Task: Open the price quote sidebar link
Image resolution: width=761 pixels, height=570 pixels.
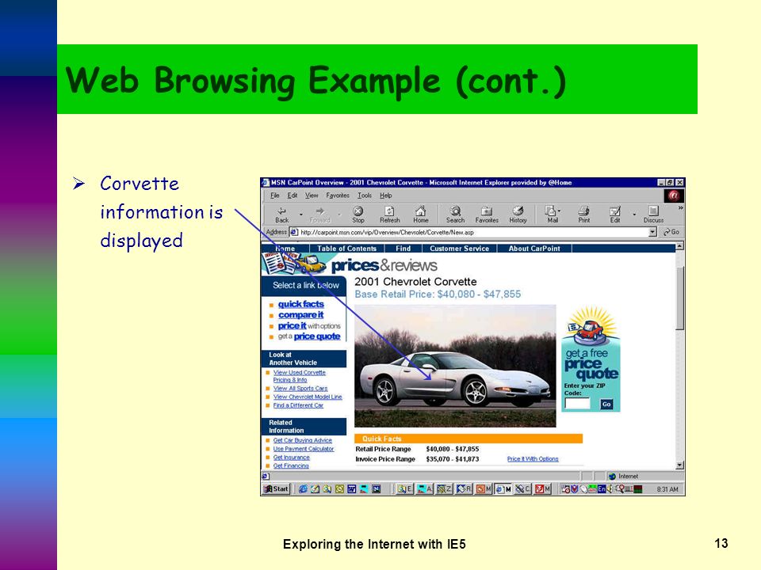Action: pos(317,336)
